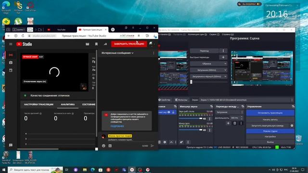Open the YouTube Studio hamburger menu
The height and width of the screenshot is (173, 308).
[11, 44]
